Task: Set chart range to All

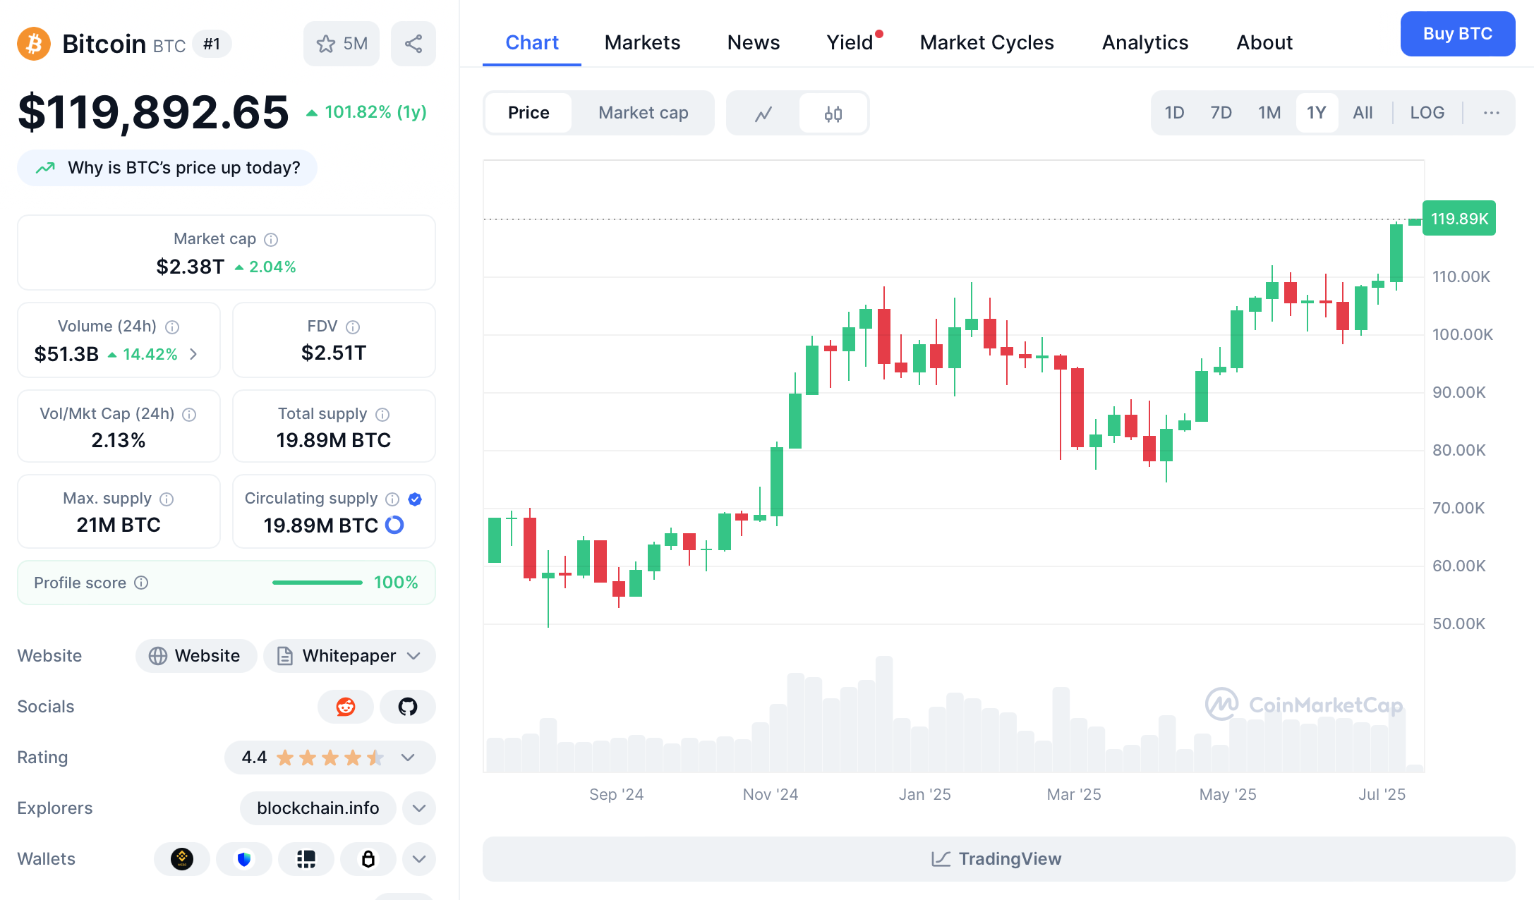Action: [1363, 113]
